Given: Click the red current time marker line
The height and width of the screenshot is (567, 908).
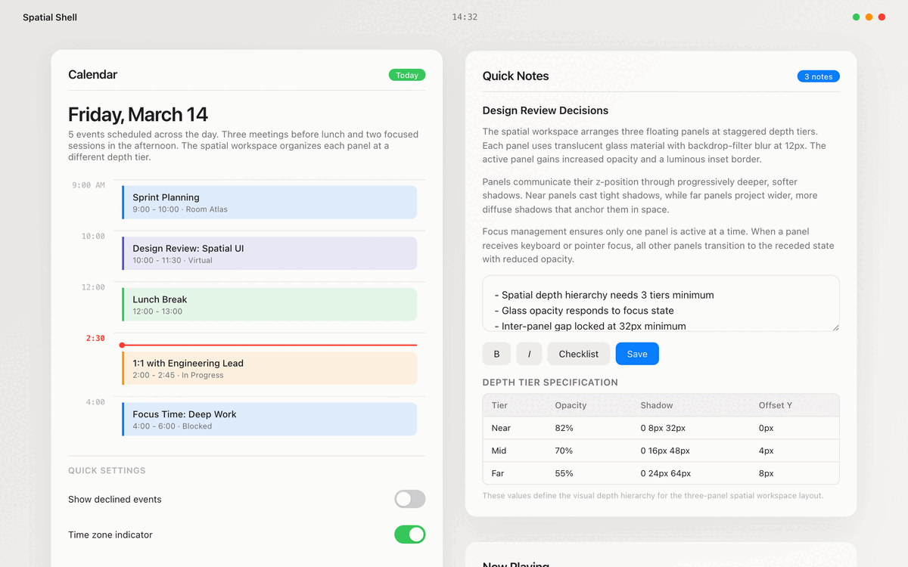Looking at the screenshot, I should click(x=269, y=345).
